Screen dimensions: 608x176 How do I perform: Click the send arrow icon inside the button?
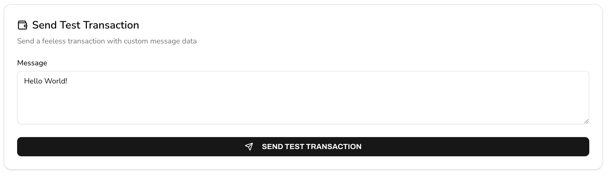(249, 146)
